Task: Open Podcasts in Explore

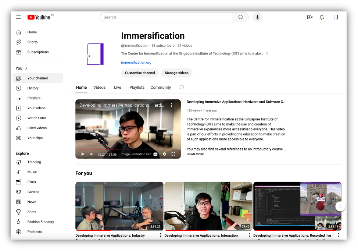Action: 38,232
